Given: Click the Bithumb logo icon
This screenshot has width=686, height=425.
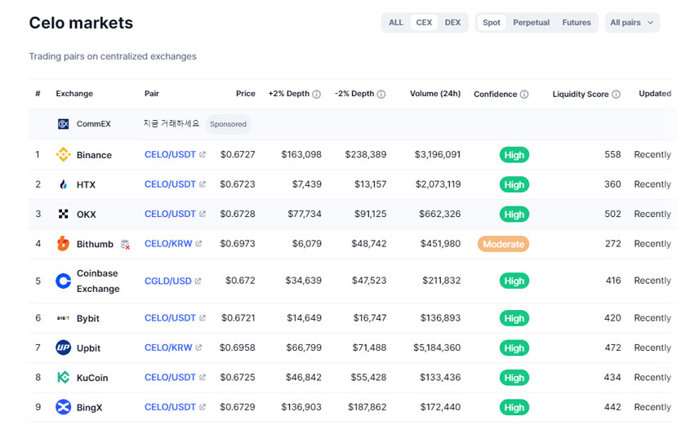Looking at the screenshot, I should point(64,244).
